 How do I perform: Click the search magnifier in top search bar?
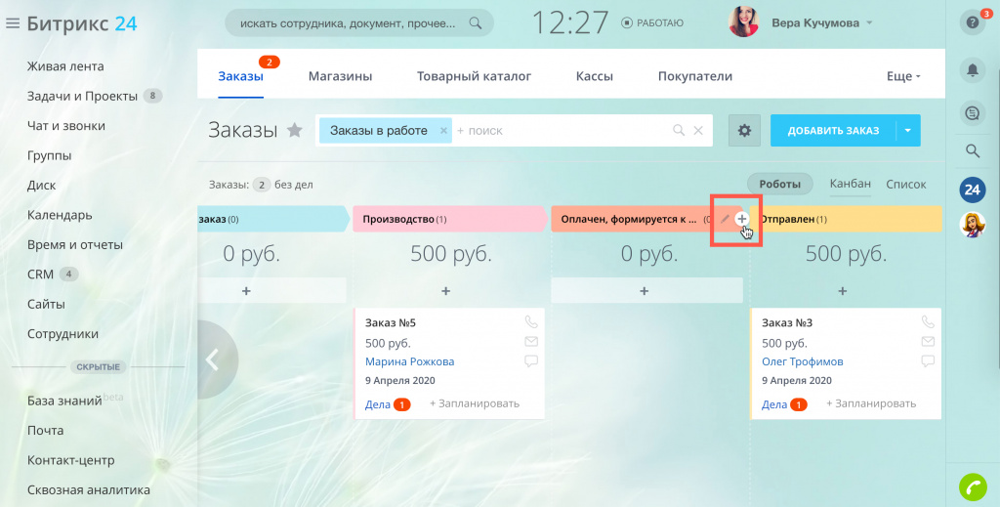pyautogui.click(x=476, y=23)
